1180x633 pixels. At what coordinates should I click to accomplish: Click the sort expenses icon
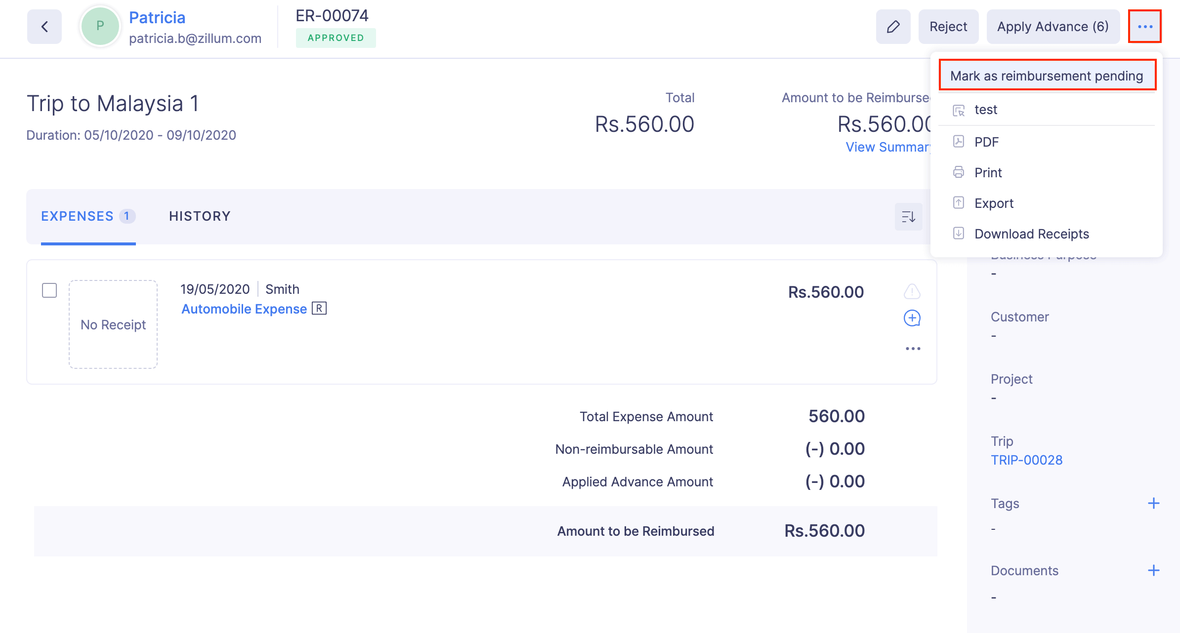tap(908, 217)
